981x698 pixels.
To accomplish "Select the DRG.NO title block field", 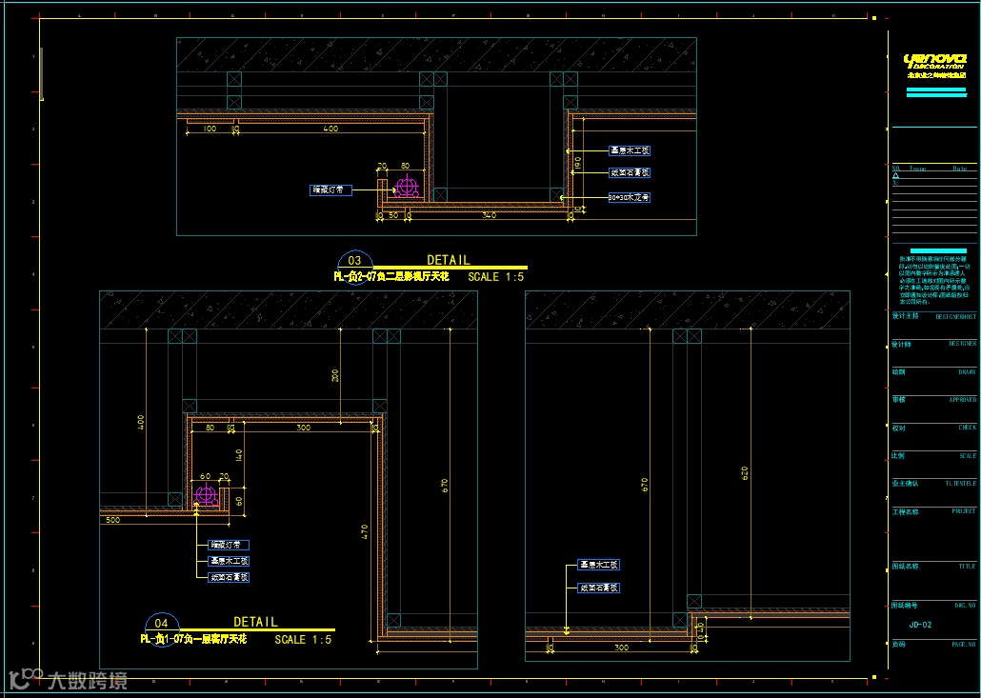I will click(x=933, y=606).
